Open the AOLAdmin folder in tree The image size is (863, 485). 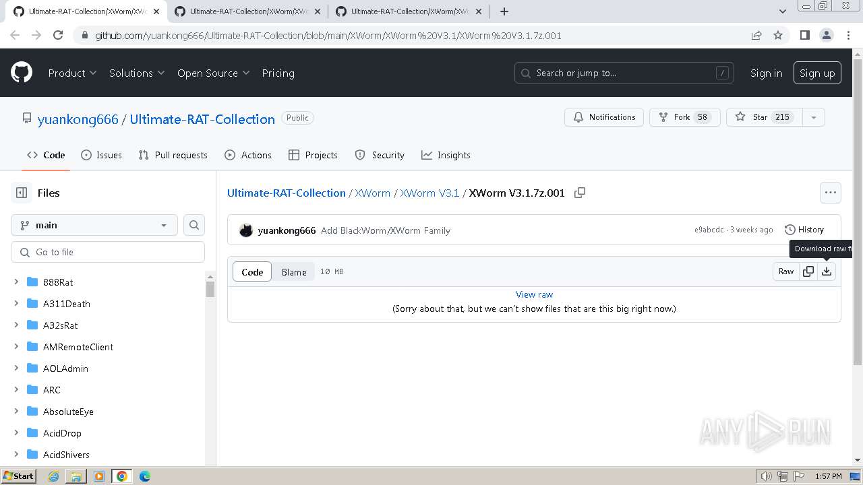coord(65,368)
